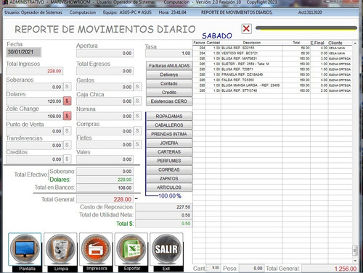363x273 pixels.
Task: Click the Cant. value field
Action: (213, 268)
